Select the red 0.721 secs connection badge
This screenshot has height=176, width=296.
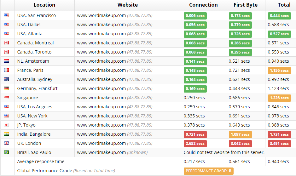coord(195,134)
